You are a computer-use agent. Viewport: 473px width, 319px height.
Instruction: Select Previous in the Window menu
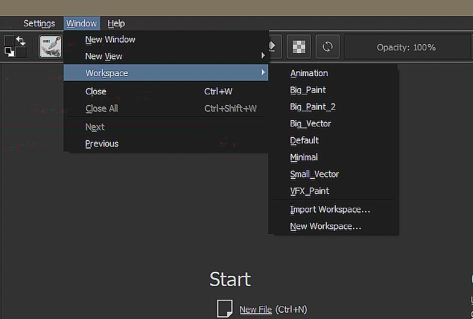(166, 144)
